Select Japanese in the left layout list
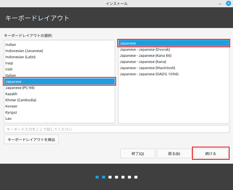The height and width of the screenshot is (190, 233). click(x=59, y=82)
